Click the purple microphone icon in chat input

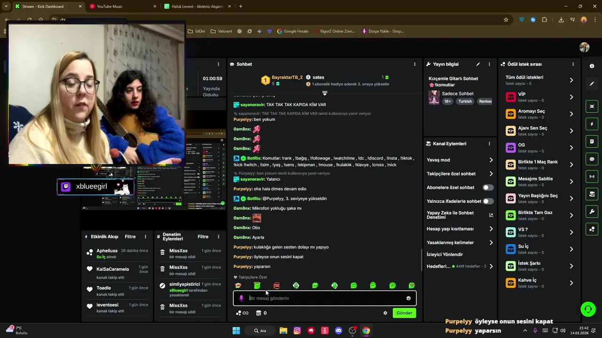coord(241,298)
